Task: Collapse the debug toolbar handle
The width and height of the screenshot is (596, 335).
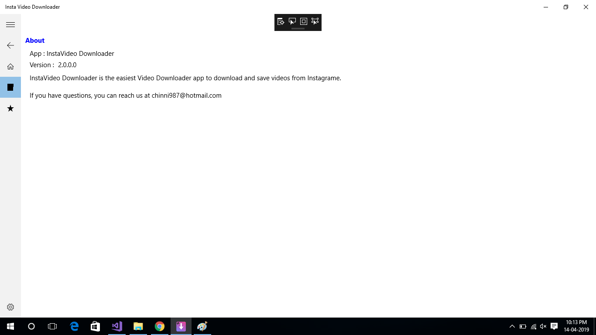Action: (298, 29)
